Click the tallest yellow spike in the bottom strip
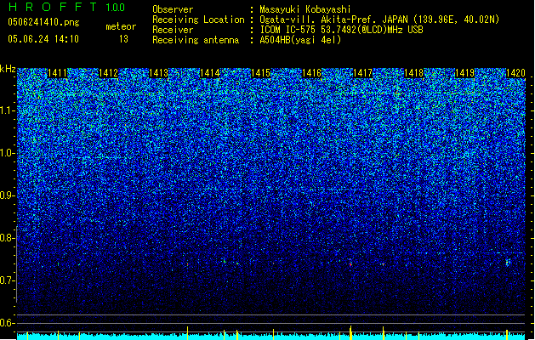The image size is (535, 340). tap(350, 332)
